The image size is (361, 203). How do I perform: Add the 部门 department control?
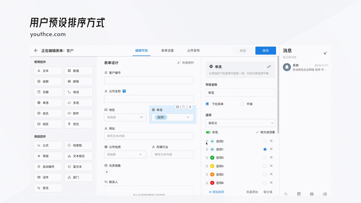pos(78,177)
